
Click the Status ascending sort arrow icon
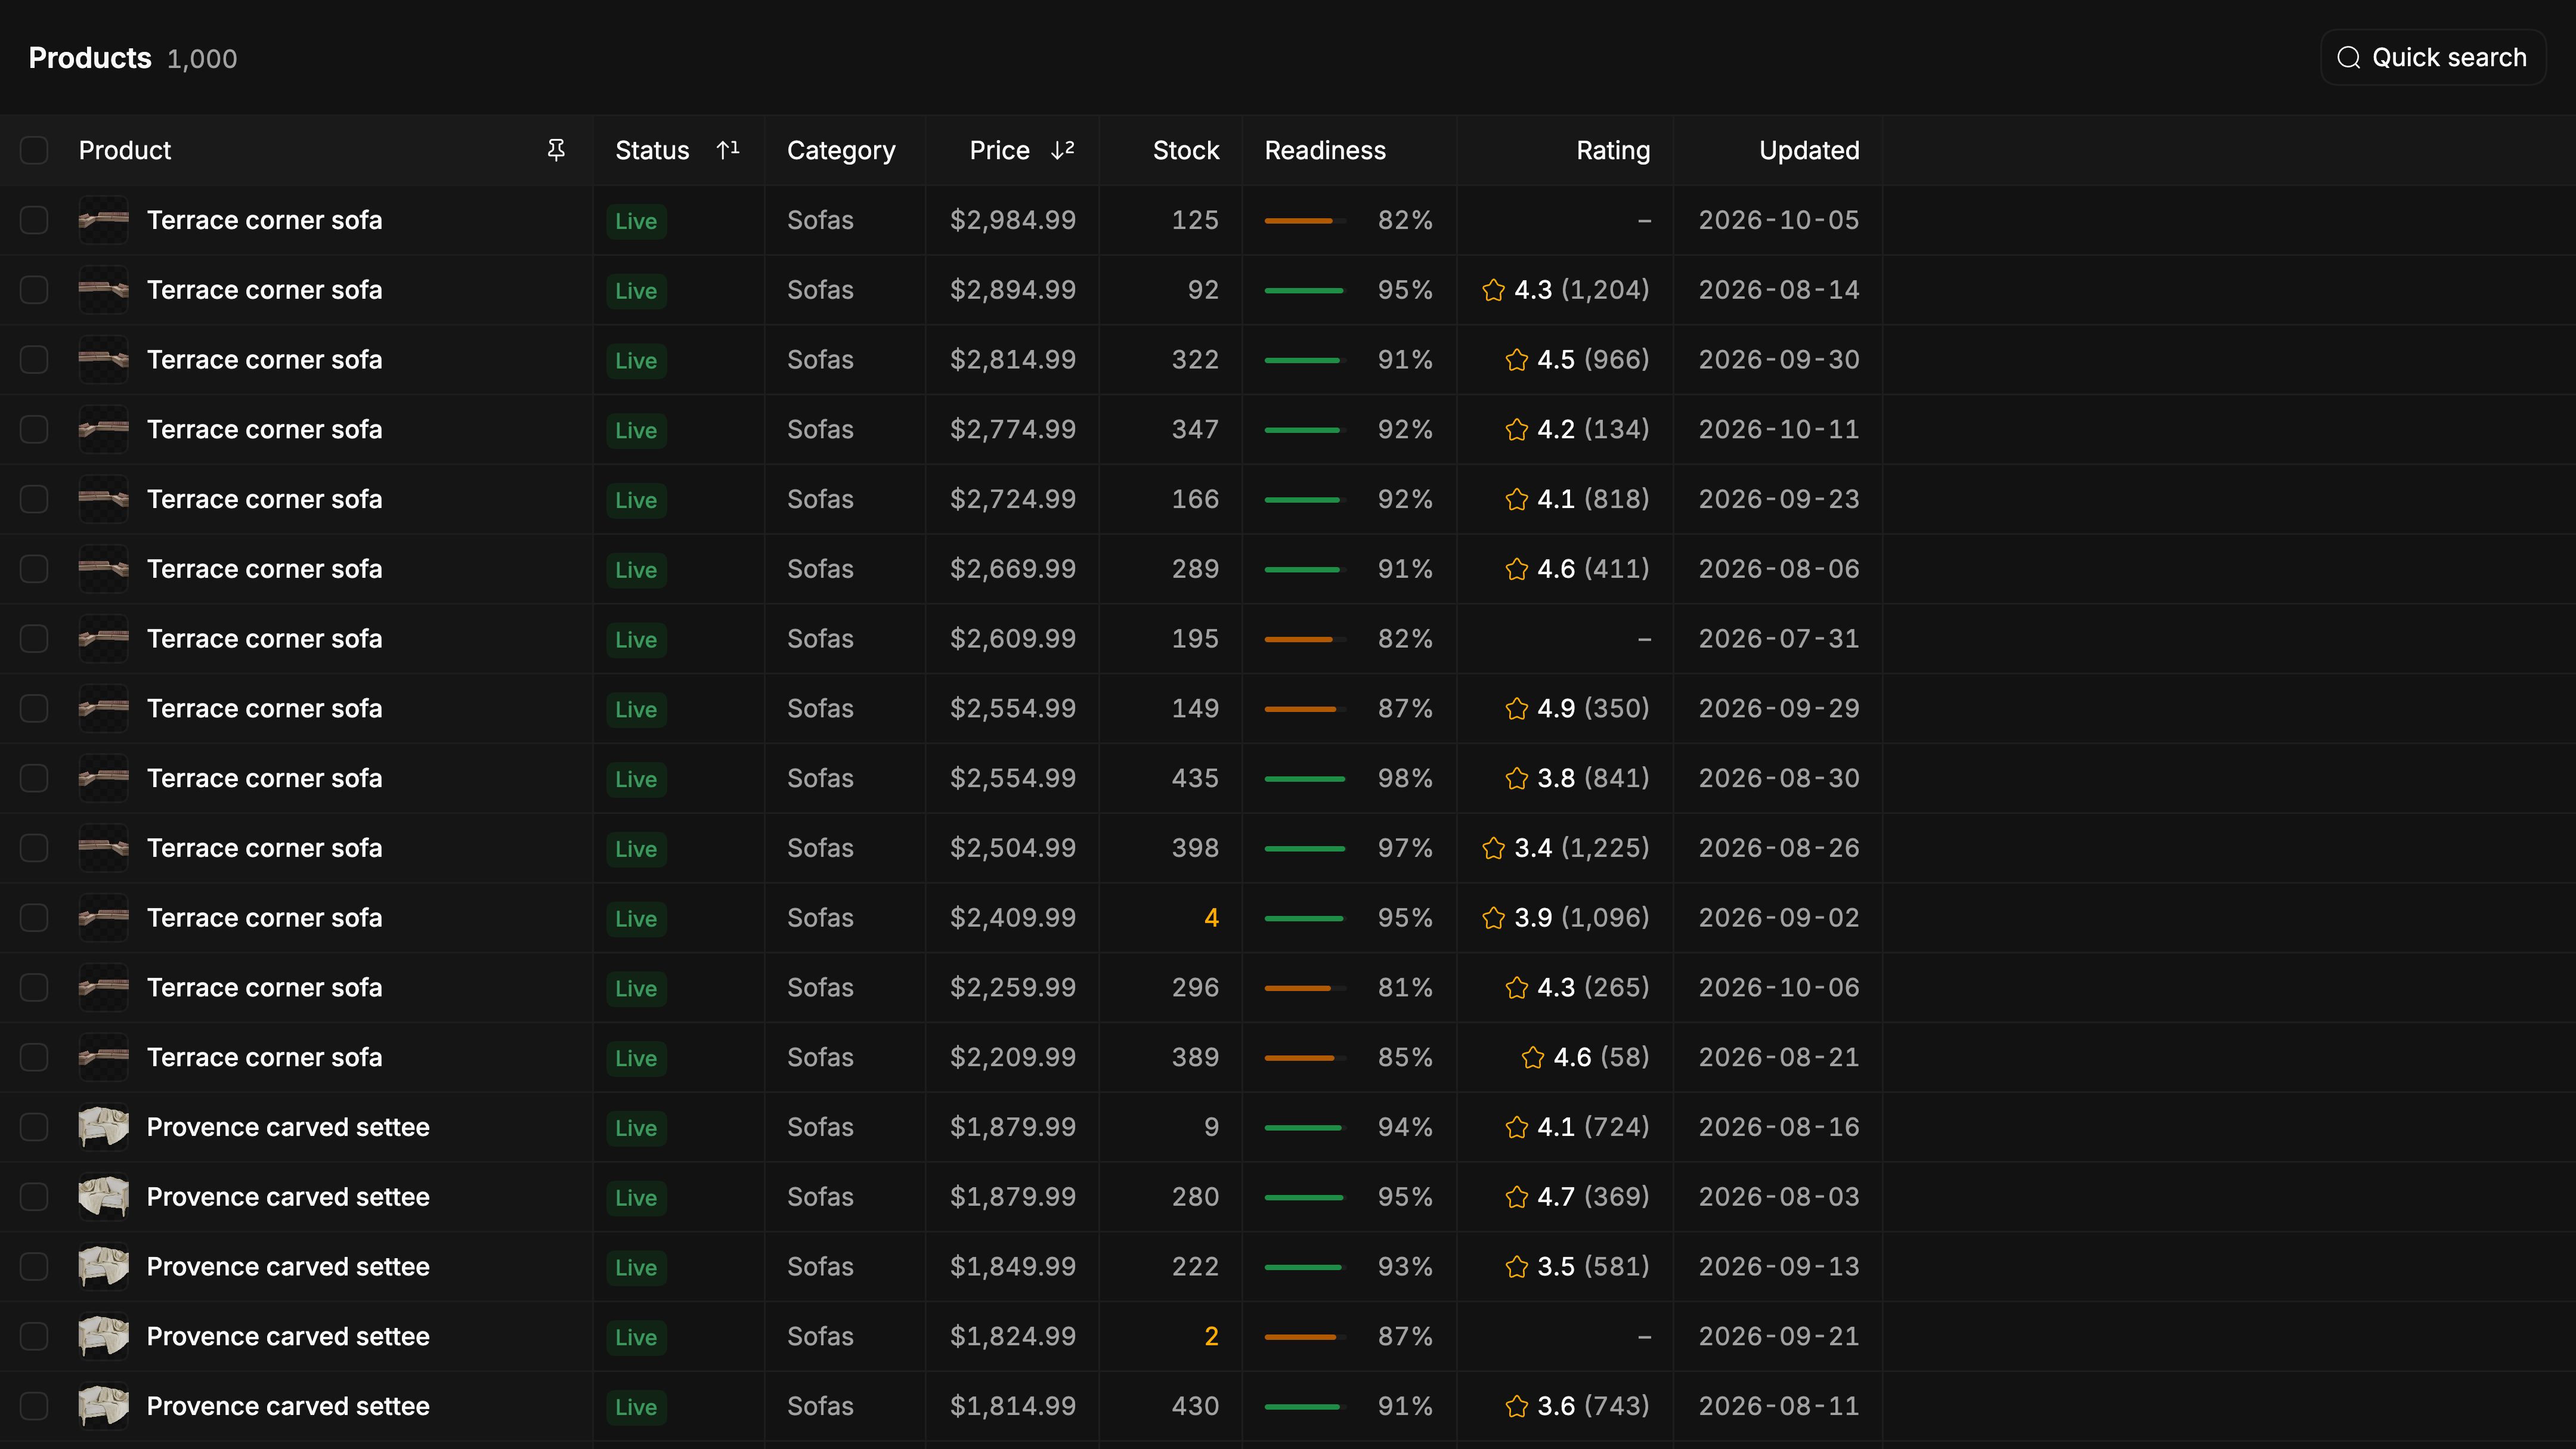click(x=728, y=150)
